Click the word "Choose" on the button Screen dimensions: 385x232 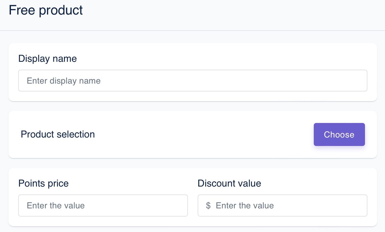[339, 134]
